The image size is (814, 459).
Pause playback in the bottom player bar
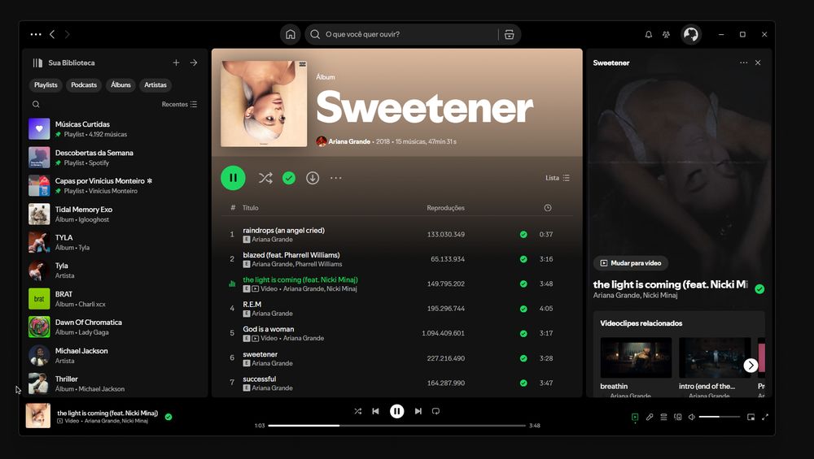tap(397, 411)
